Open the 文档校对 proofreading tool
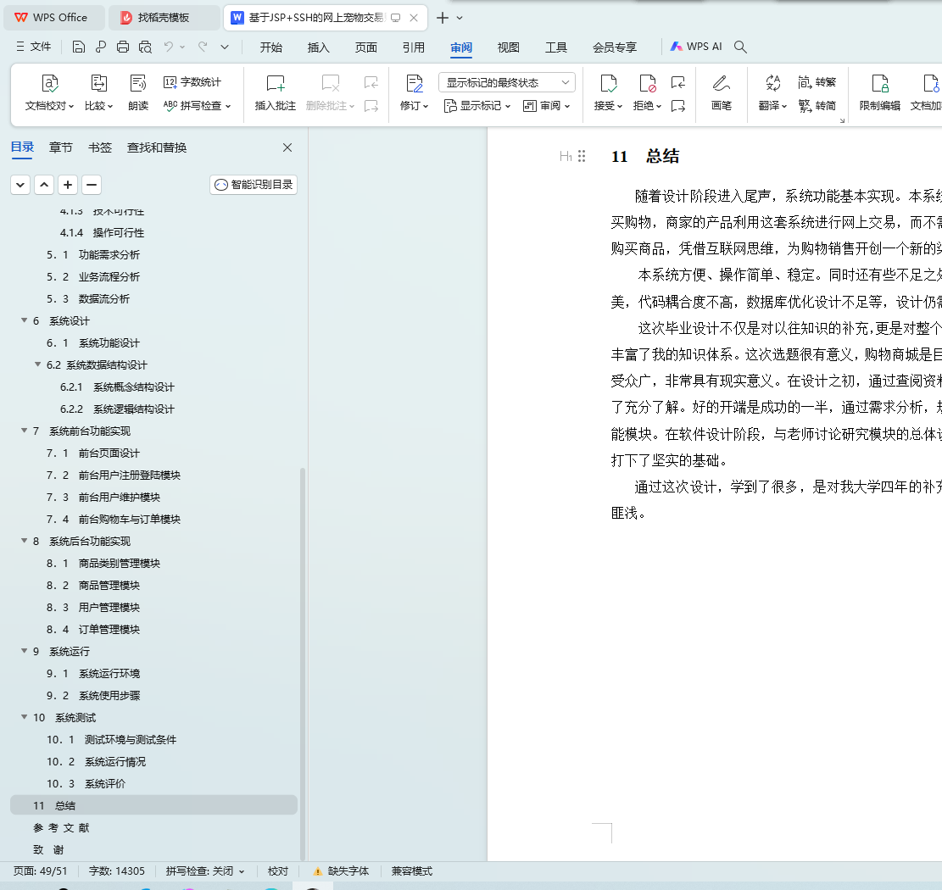Viewport: 942px width, 890px height. point(49,92)
